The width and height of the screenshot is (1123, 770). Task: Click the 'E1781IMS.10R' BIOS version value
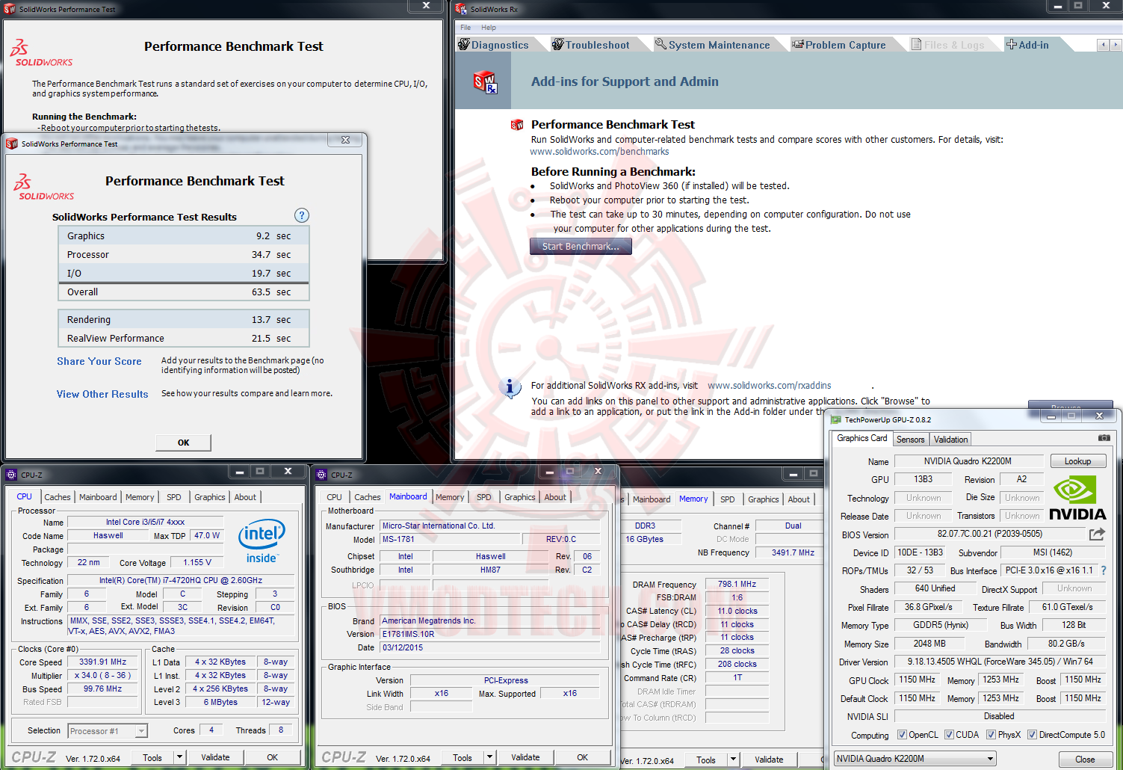490,634
